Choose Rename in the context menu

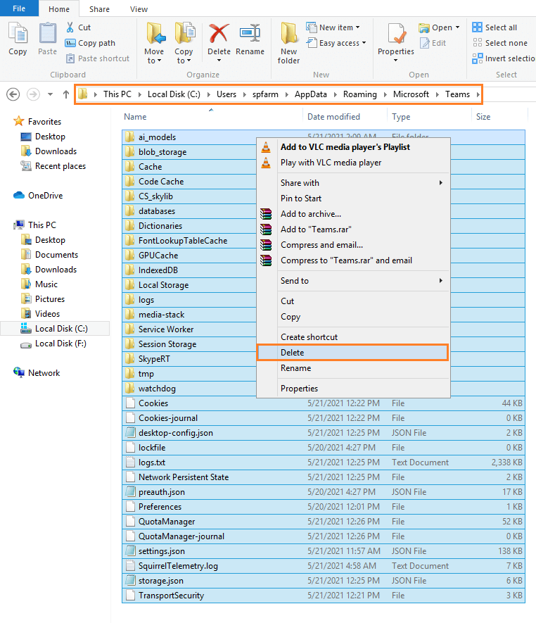[353, 368]
